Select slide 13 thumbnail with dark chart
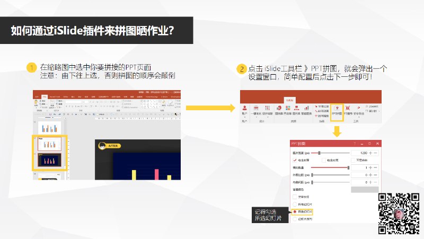 tap(49, 161)
